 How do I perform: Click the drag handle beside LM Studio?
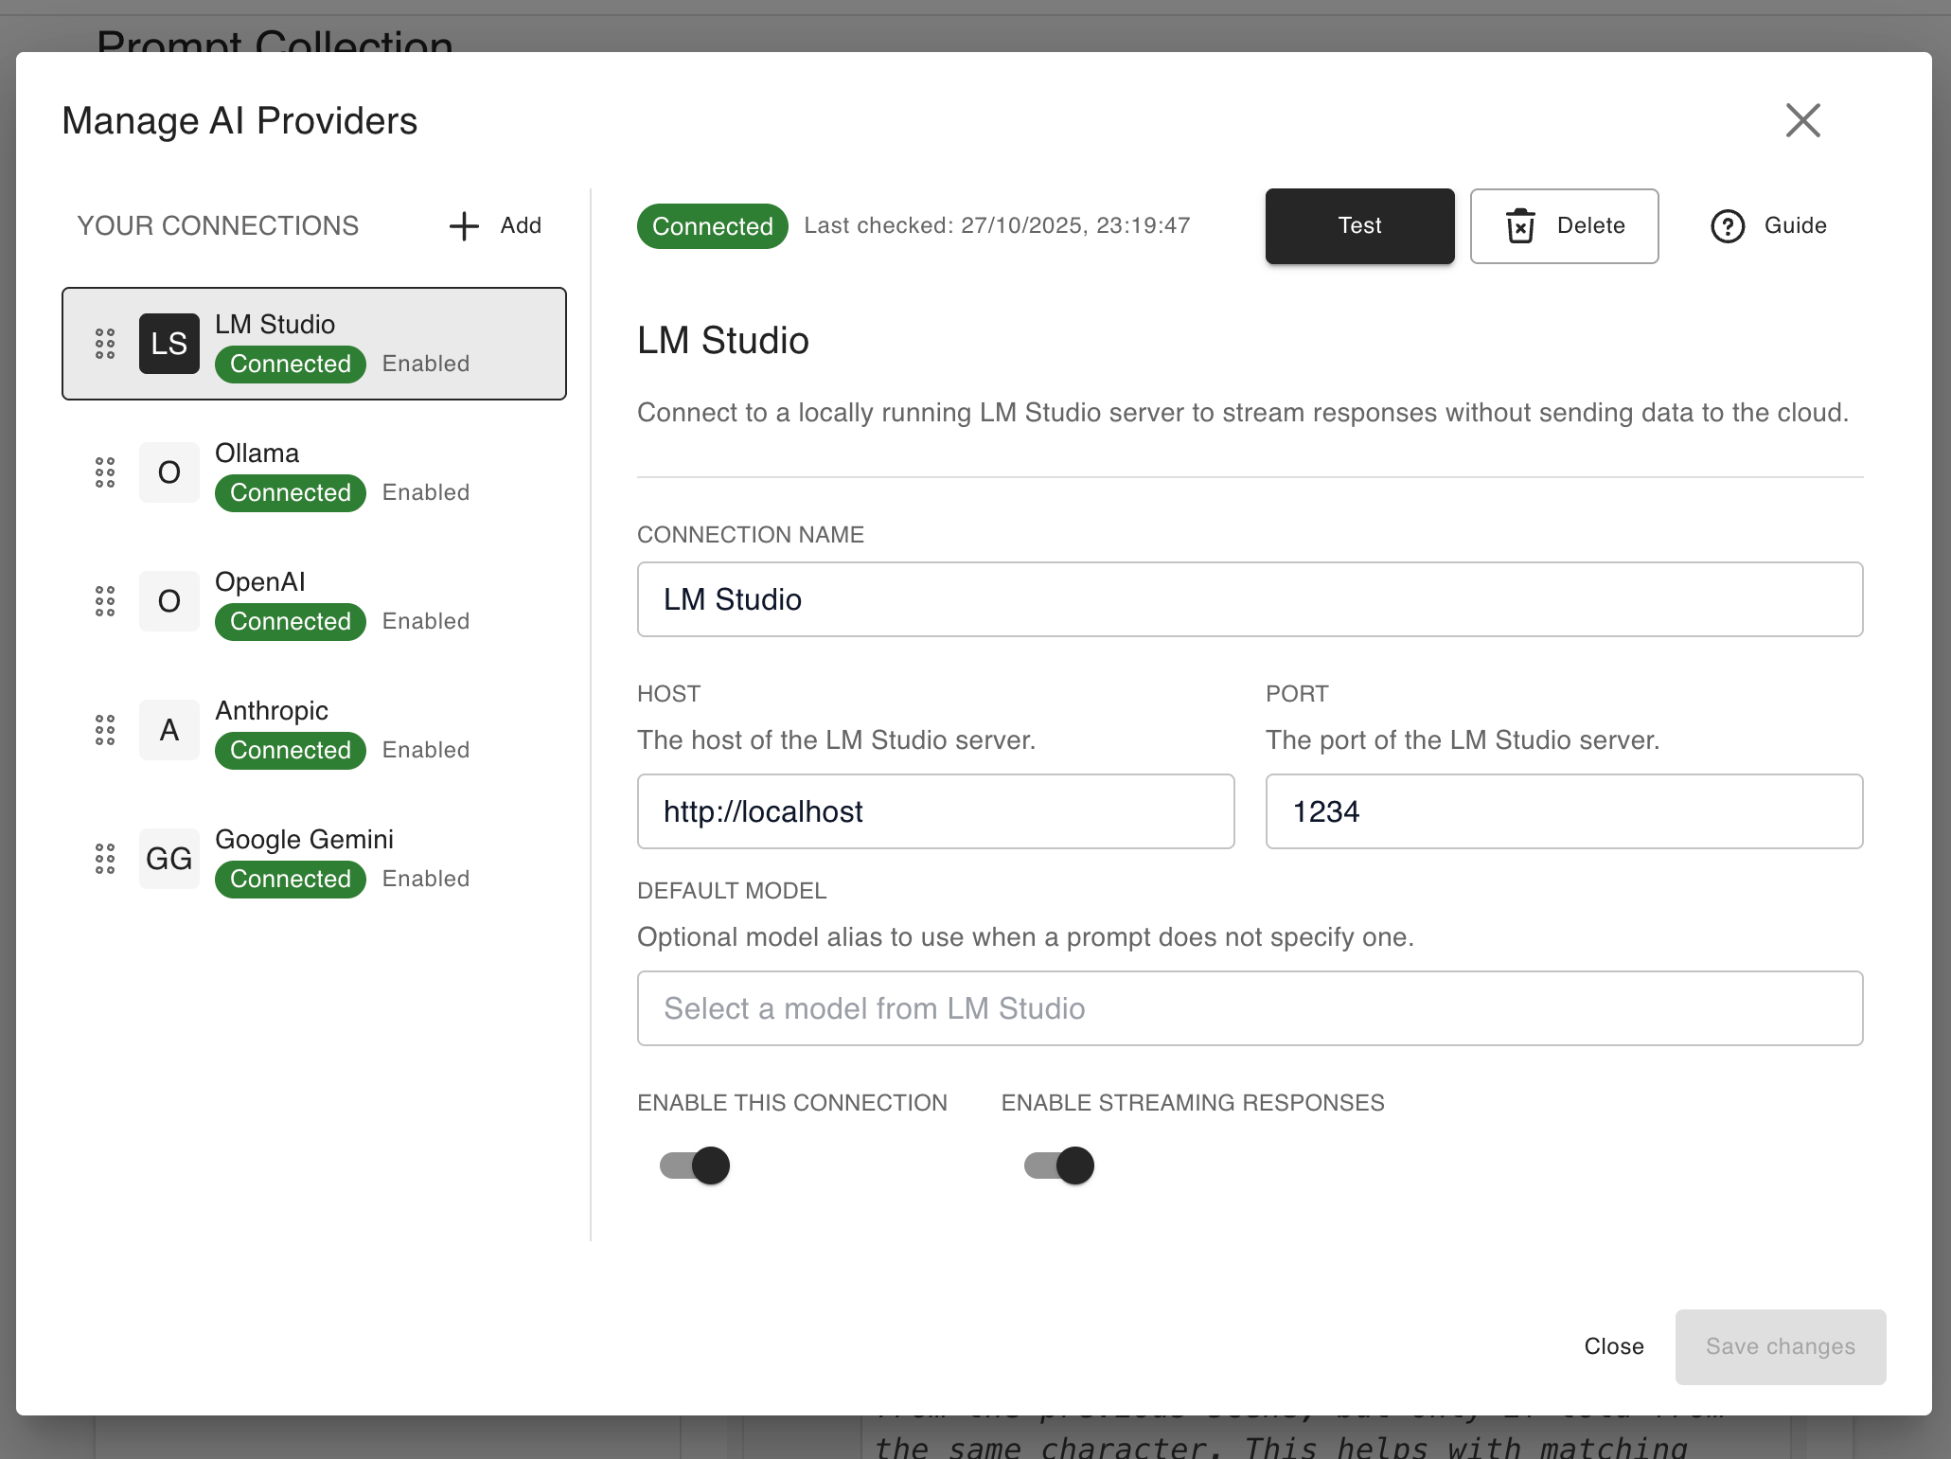coord(105,344)
